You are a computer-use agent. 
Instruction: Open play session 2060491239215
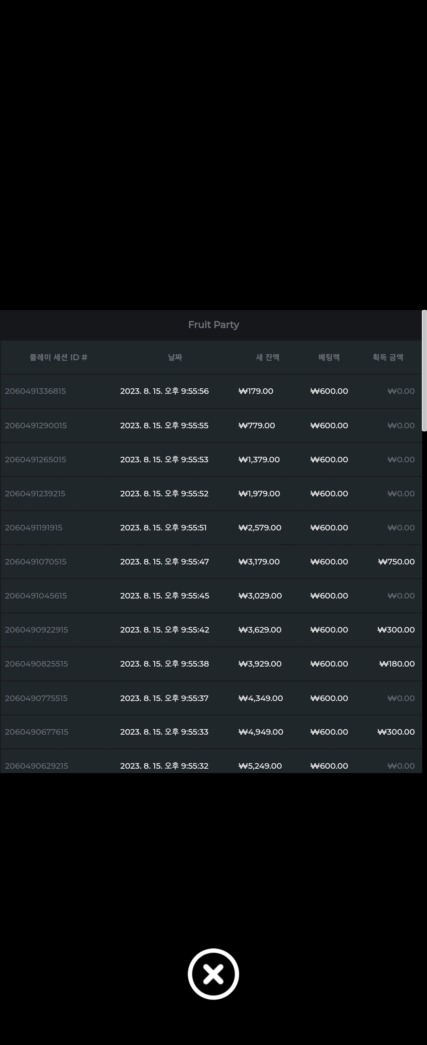35,494
